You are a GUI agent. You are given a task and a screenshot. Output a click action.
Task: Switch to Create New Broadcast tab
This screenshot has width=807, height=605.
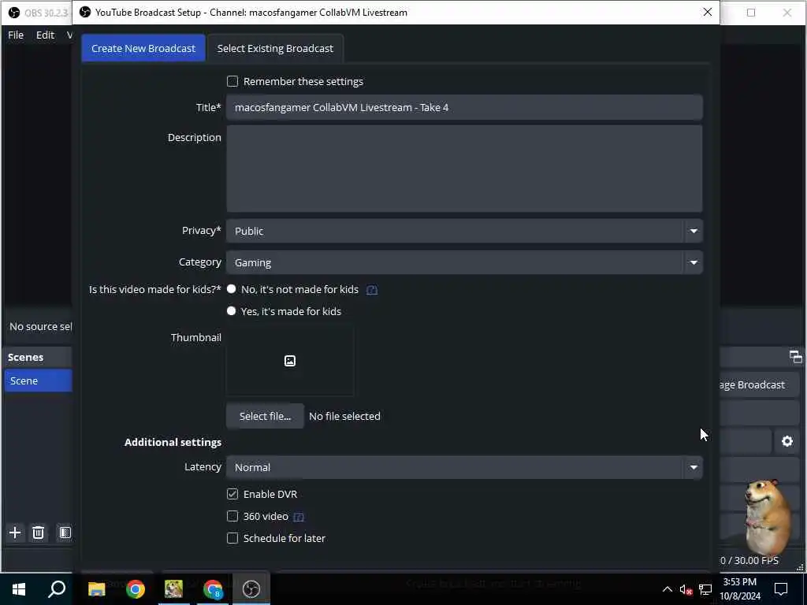[143, 48]
